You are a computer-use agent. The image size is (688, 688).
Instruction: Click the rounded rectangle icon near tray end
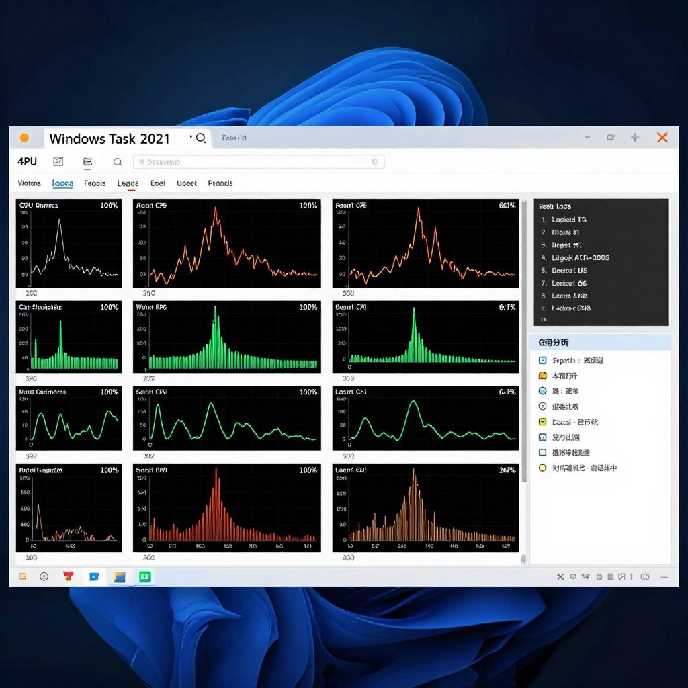(x=645, y=577)
